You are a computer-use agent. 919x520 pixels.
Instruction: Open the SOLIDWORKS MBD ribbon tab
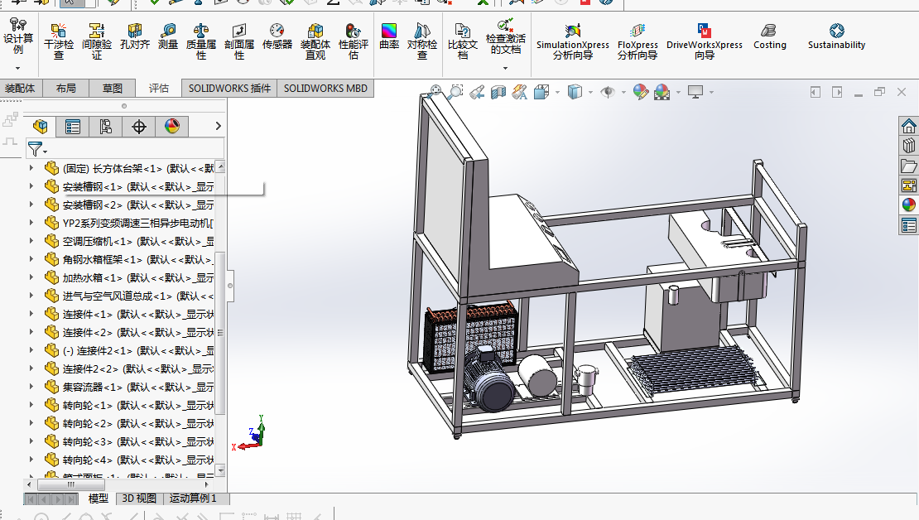[325, 89]
